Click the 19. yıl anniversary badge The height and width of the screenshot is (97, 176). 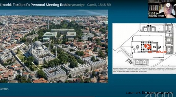157,47
